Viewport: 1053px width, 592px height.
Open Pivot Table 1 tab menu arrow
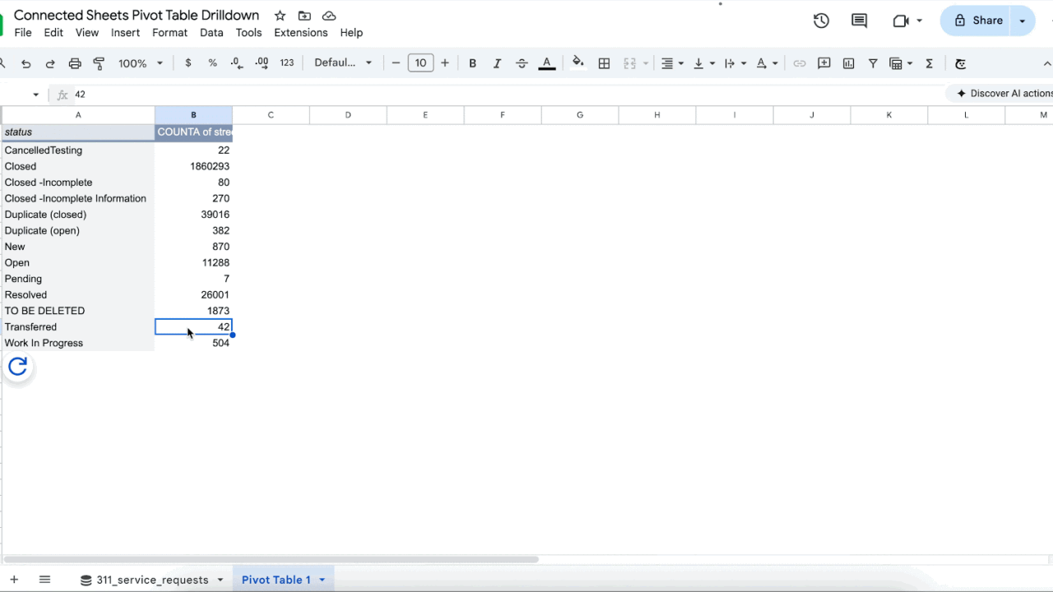322,580
